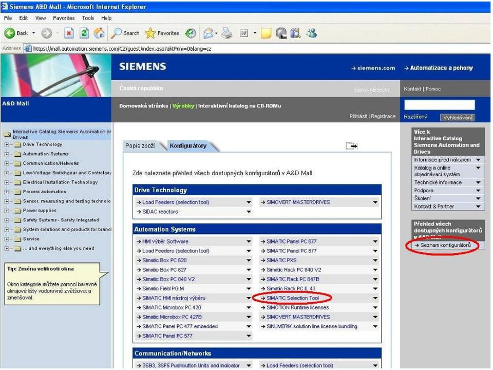Expand the Automation Systems tree node

pos(7,154)
